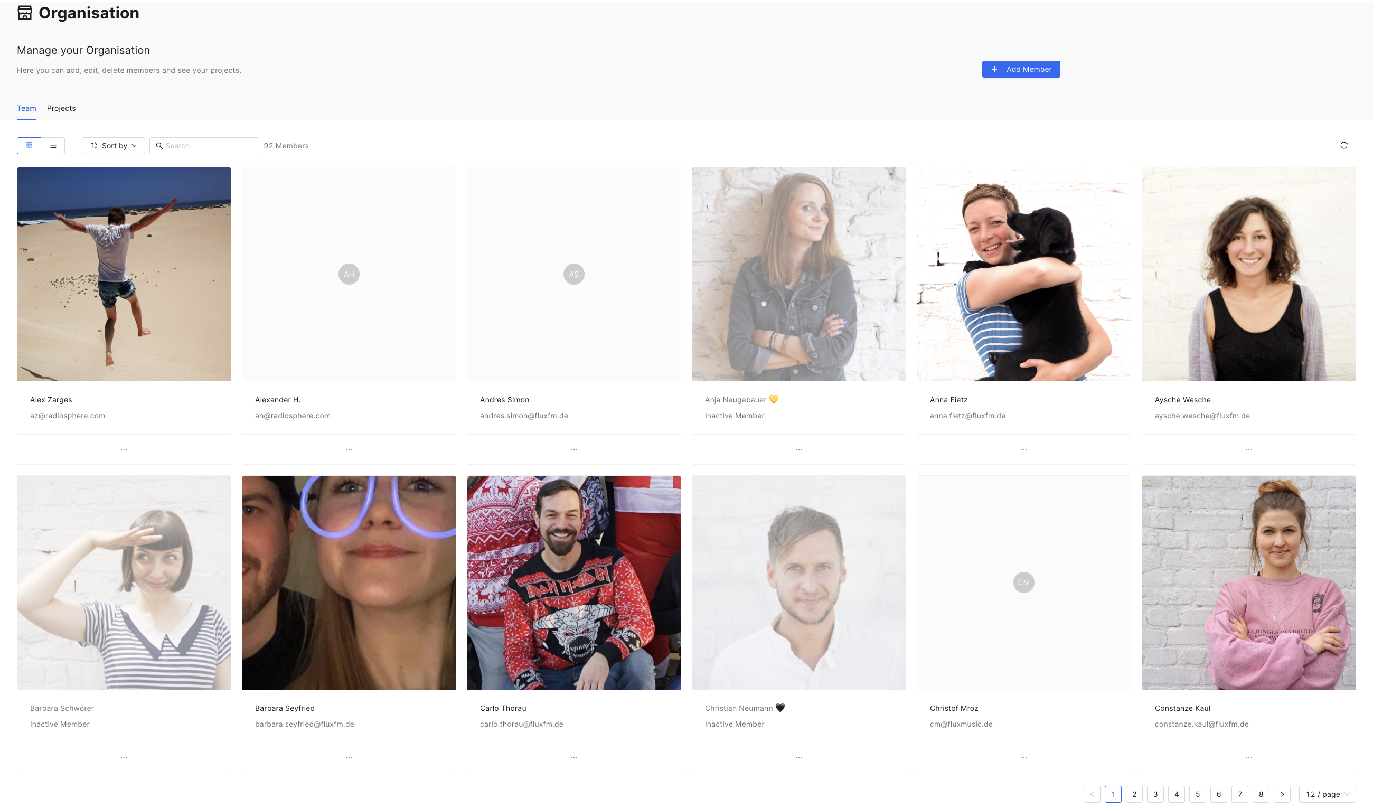This screenshot has width=1373, height=808.
Task: Open the Team tab
Action: click(27, 108)
